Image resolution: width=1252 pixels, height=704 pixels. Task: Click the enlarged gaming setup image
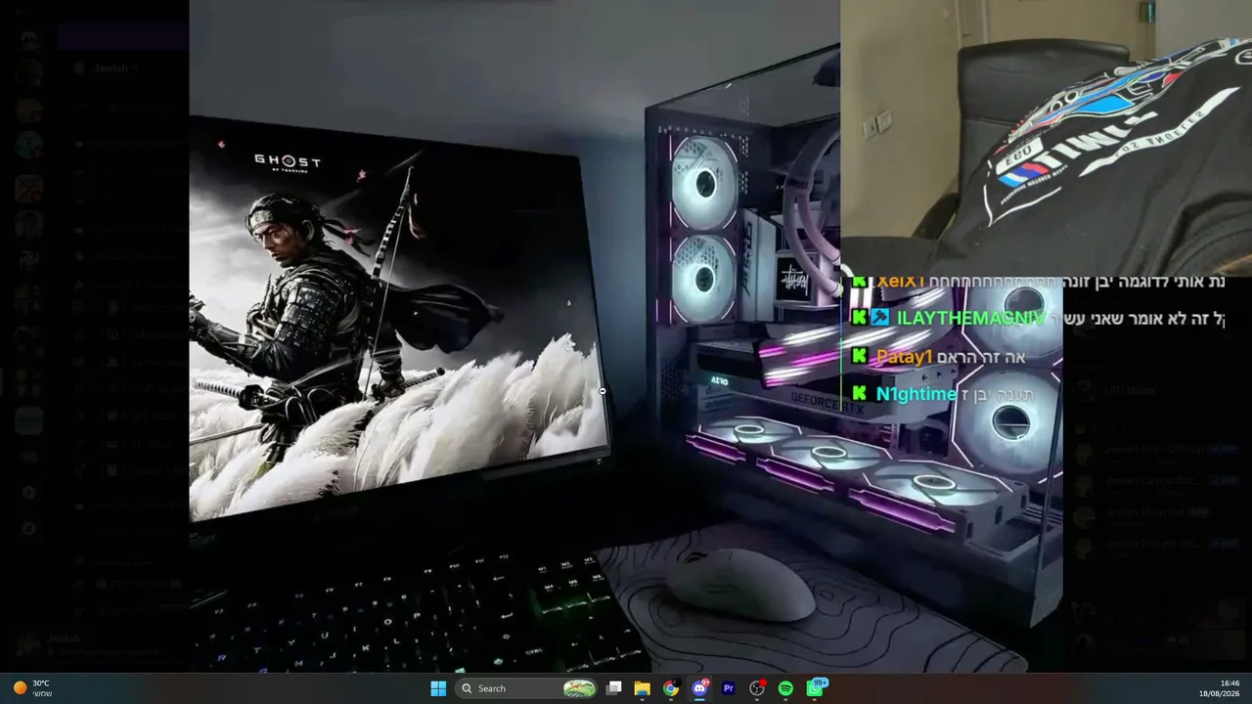626,336
